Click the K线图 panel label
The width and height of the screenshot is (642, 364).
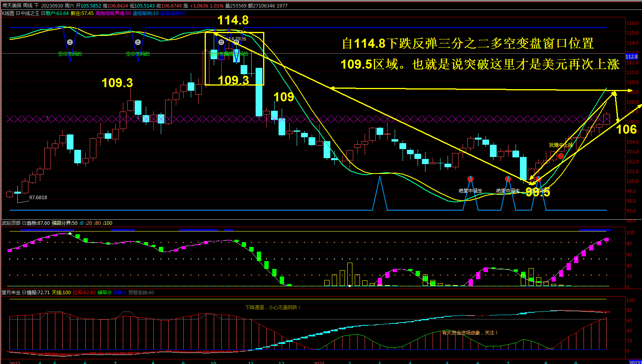pos(7,13)
